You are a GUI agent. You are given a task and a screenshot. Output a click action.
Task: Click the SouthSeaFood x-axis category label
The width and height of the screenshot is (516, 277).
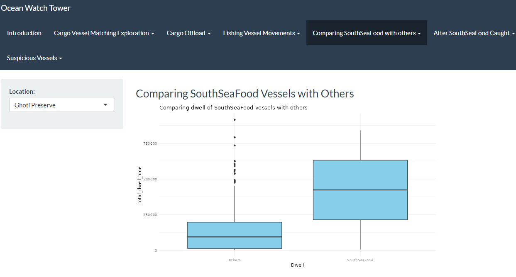tap(360, 260)
